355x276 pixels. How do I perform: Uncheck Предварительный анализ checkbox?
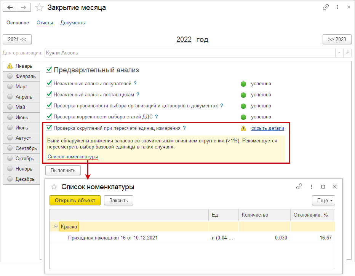pyautogui.click(x=48, y=70)
